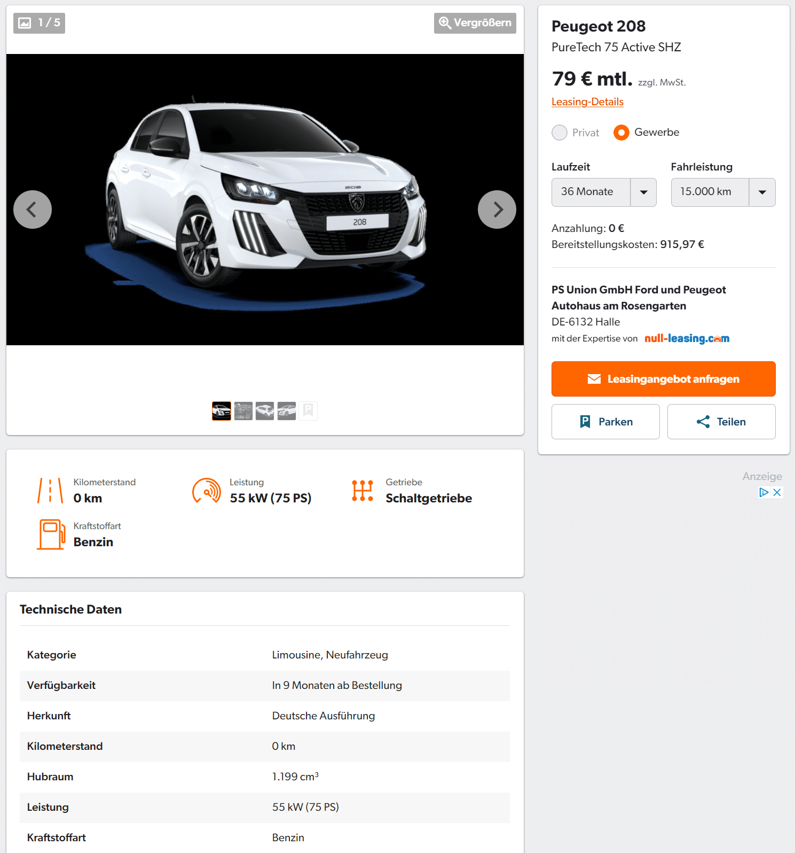Click the 'Technische Daten' heading

tap(70, 609)
